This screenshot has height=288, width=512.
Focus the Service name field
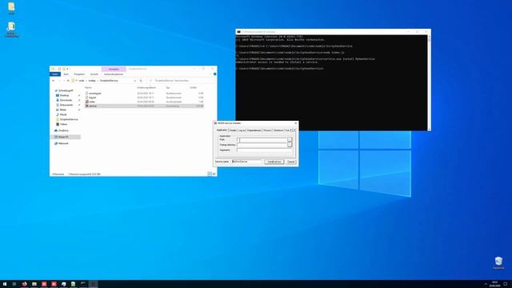tap(246, 162)
